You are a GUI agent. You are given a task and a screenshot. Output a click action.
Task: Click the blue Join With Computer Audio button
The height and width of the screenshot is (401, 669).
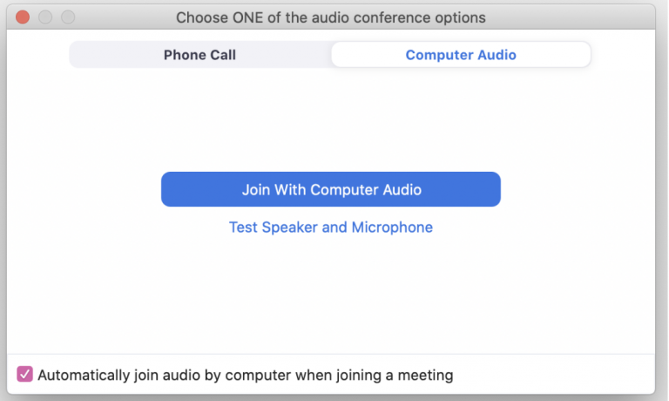click(x=331, y=189)
